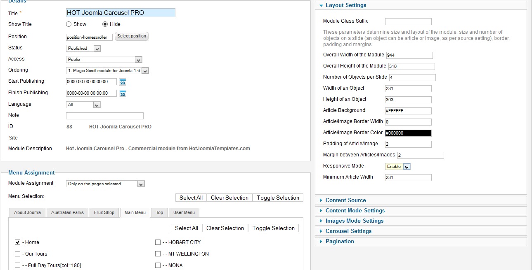Open the Status dropdown
Image resolution: width=532 pixels, height=270 pixels.
coord(83,49)
